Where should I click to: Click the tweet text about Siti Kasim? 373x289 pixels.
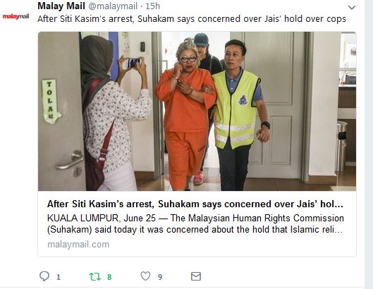pyautogui.click(x=192, y=19)
